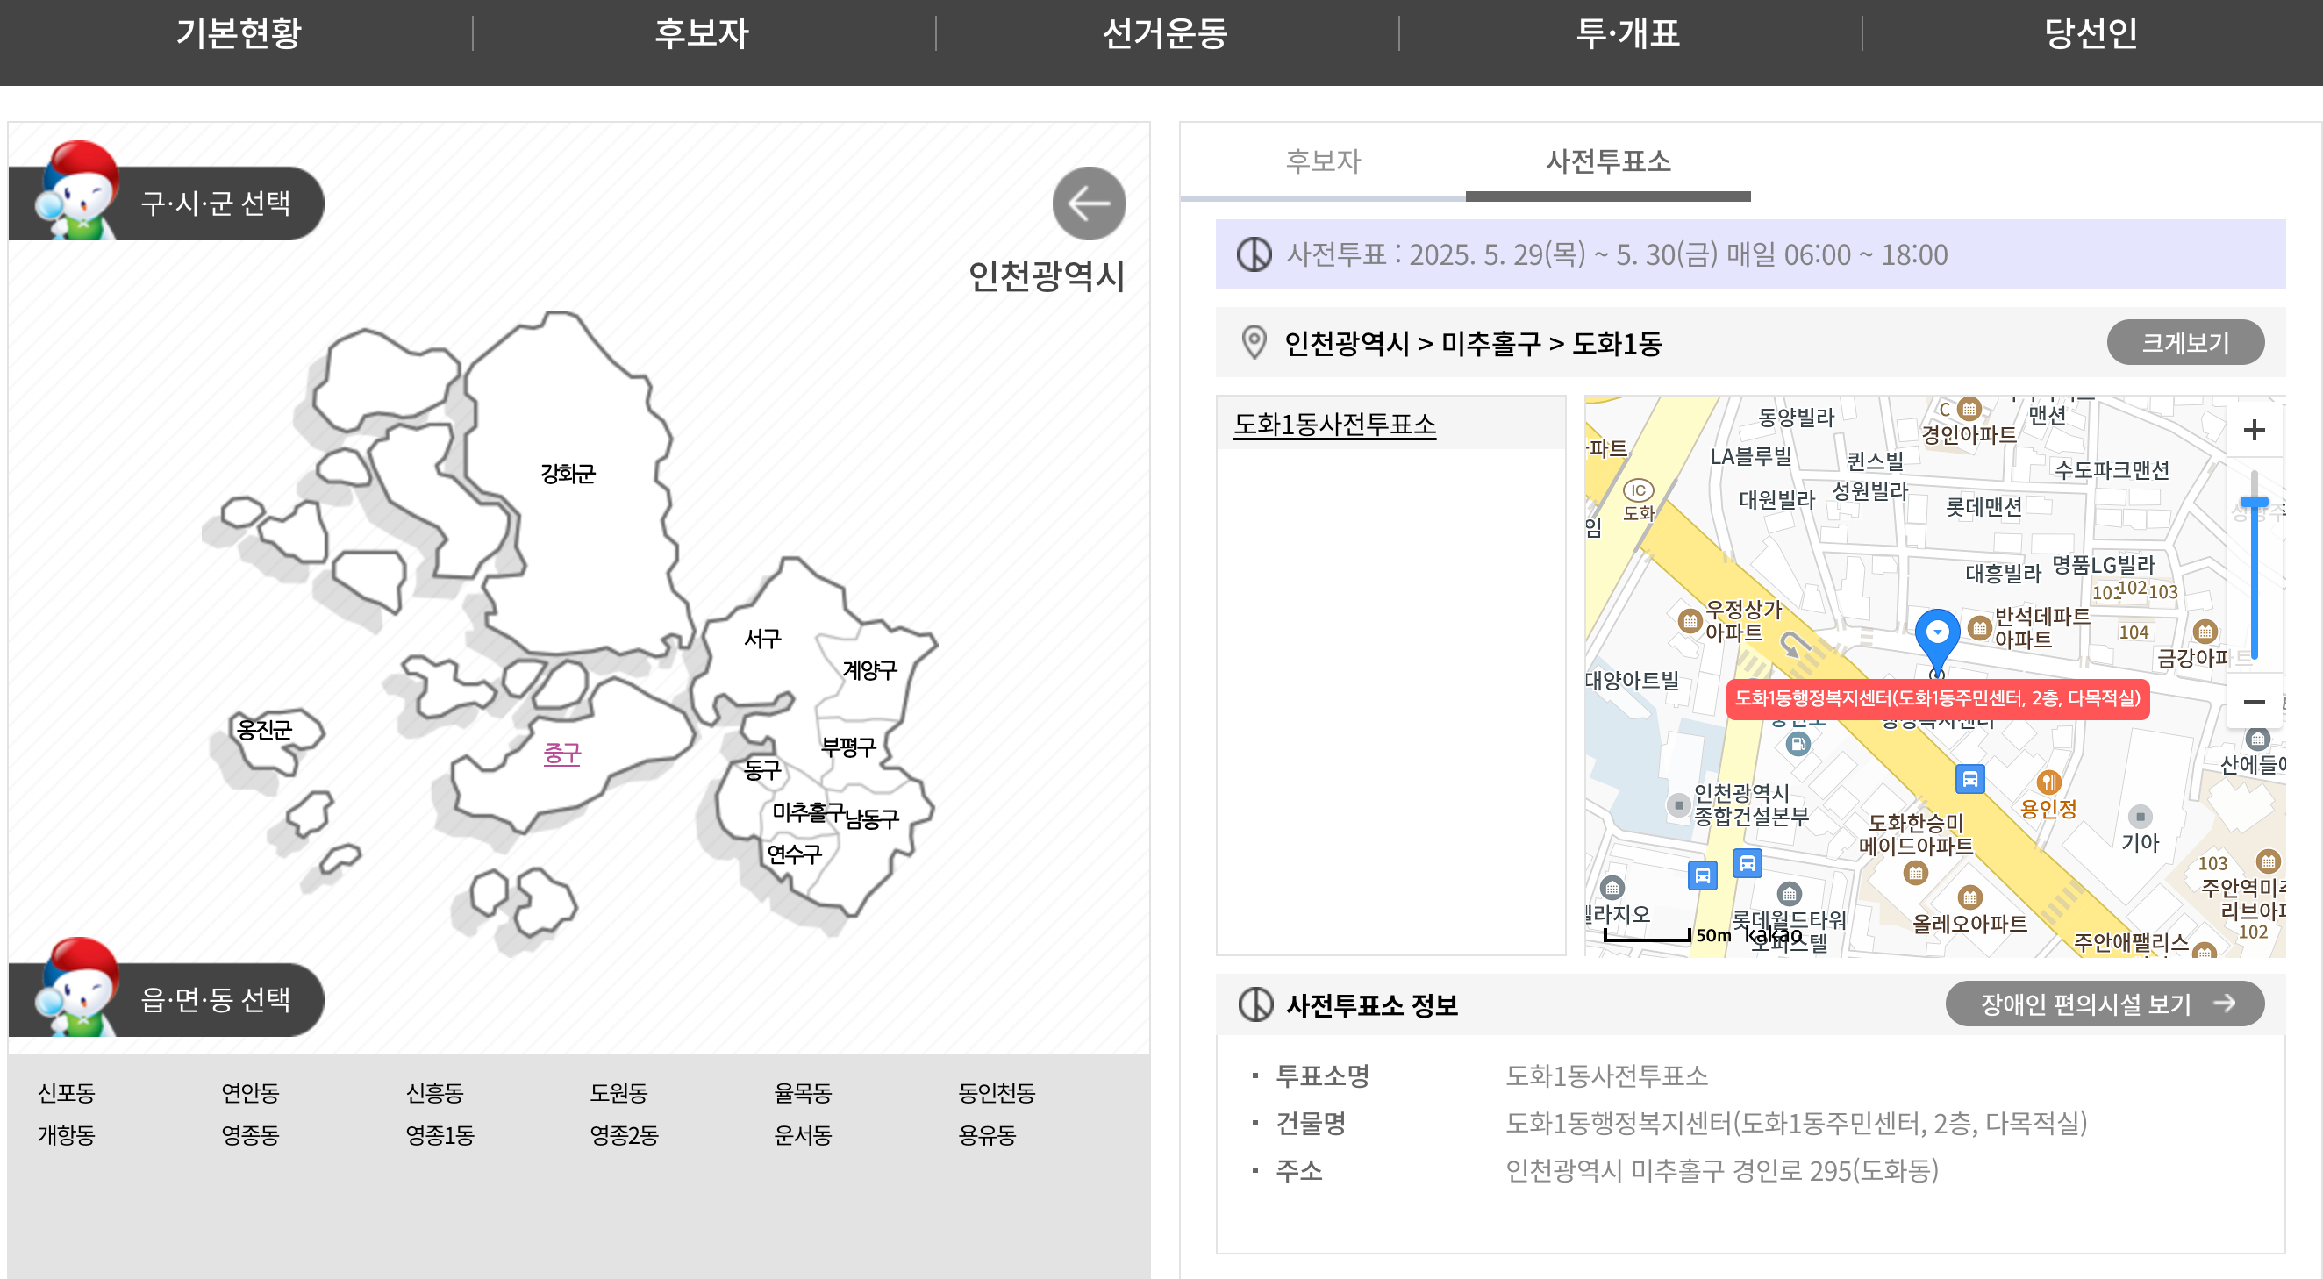Click the address text 경인로 295(도화동)
The image size is (2323, 1279).
[1835, 1171]
